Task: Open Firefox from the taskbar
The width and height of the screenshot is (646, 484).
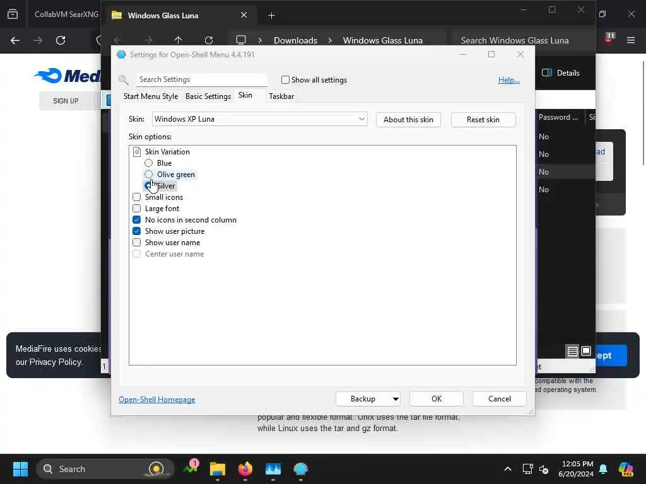Action: point(245,469)
